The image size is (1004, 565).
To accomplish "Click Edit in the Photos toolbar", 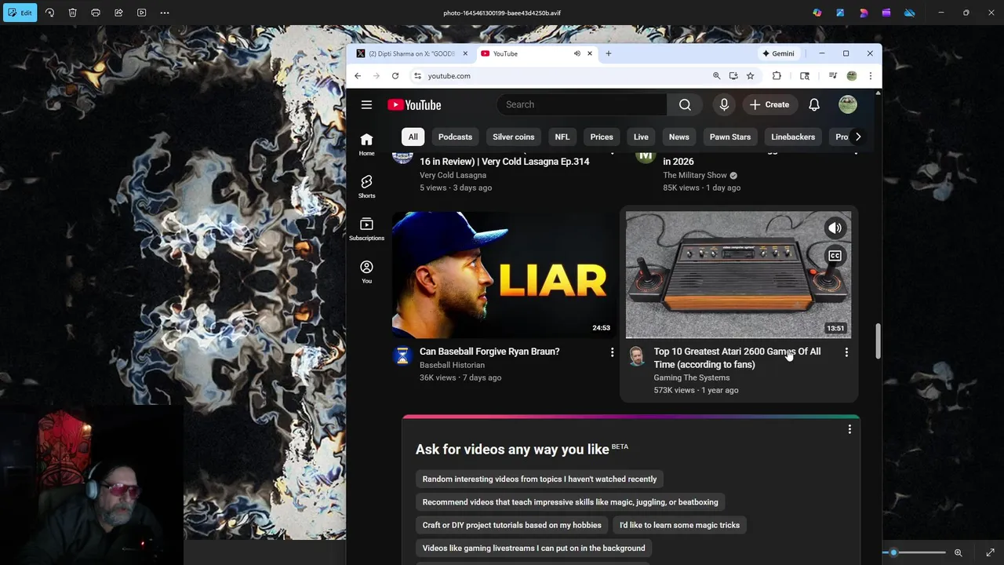I will (x=20, y=13).
